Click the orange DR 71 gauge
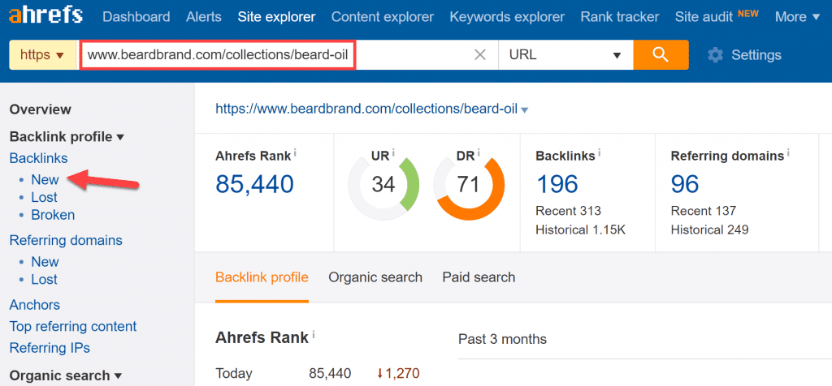This screenshot has height=386, width=832. pos(469,185)
